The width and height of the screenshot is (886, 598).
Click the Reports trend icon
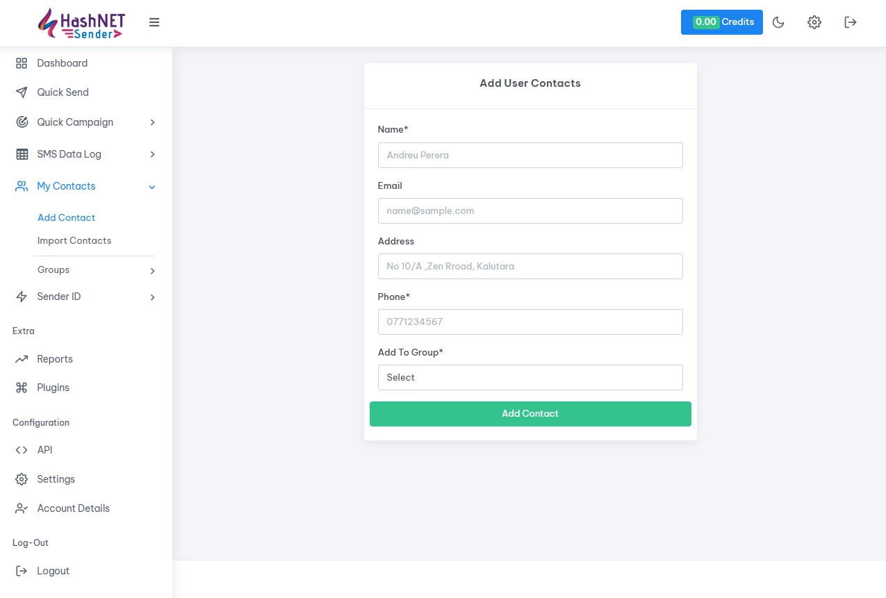pos(22,359)
